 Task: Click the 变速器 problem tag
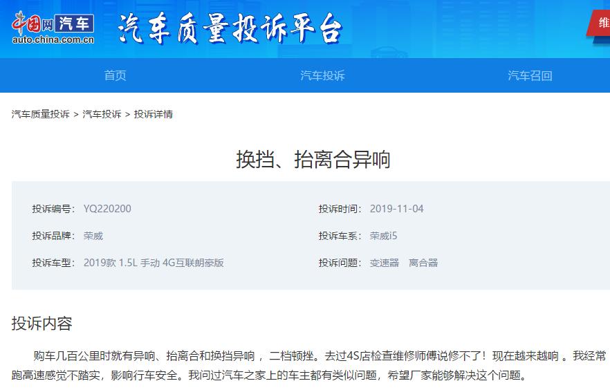385,263
